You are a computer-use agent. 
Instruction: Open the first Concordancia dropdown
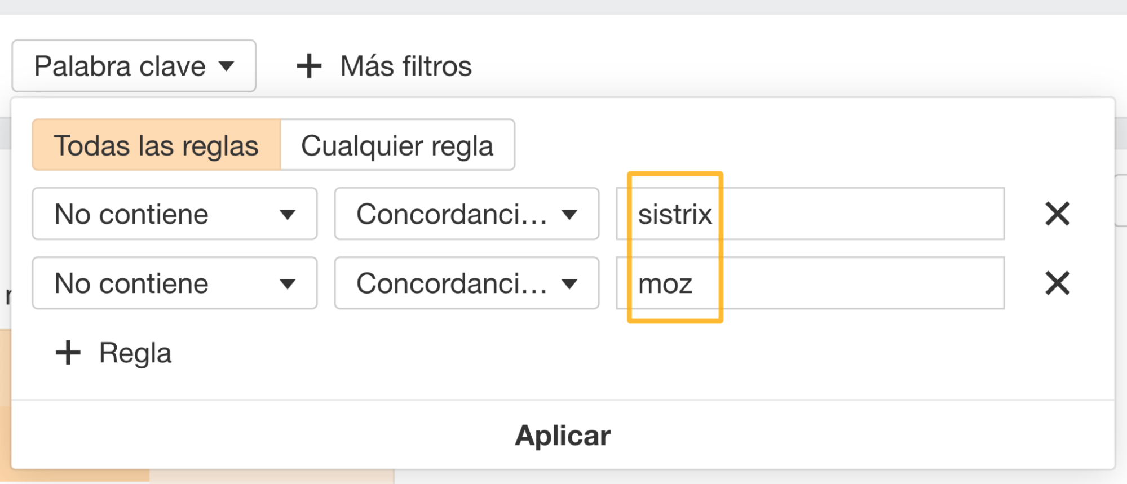tap(571, 214)
